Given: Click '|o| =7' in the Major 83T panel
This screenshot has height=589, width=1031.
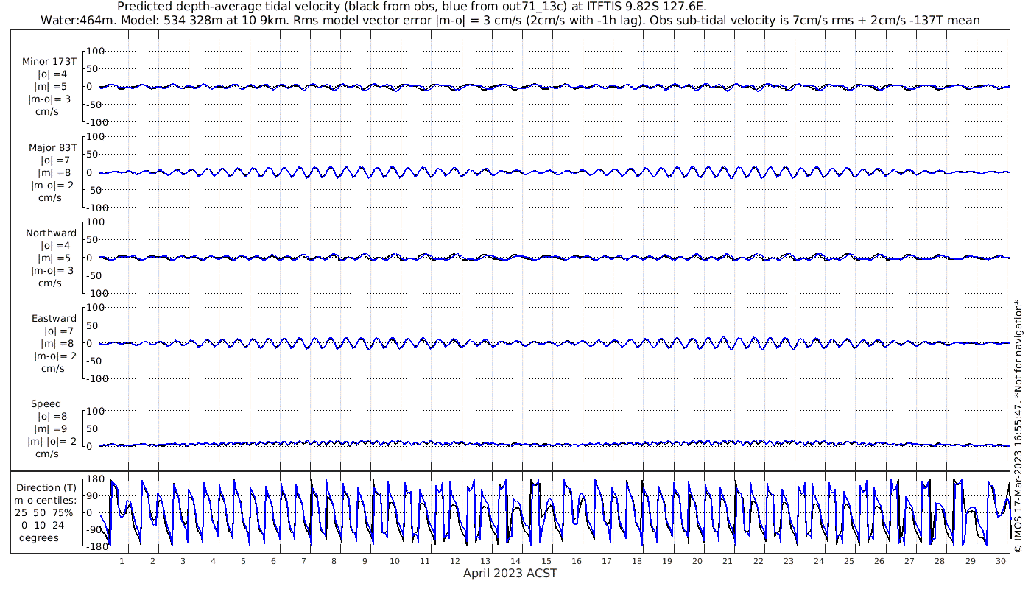Looking at the screenshot, I should tap(54, 160).
